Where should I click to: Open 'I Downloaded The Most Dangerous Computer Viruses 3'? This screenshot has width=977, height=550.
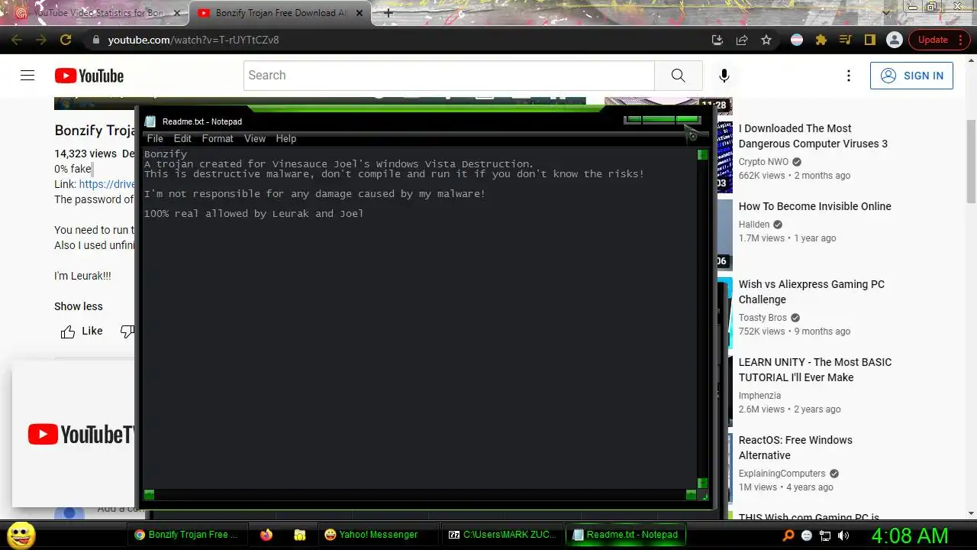[813, 136]
